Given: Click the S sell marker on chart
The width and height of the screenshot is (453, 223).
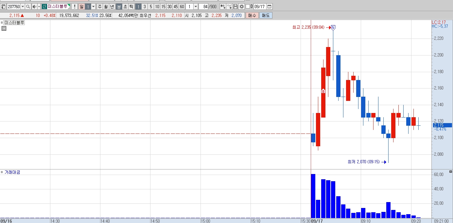Looking at the screenshot, I should [333, 27].
